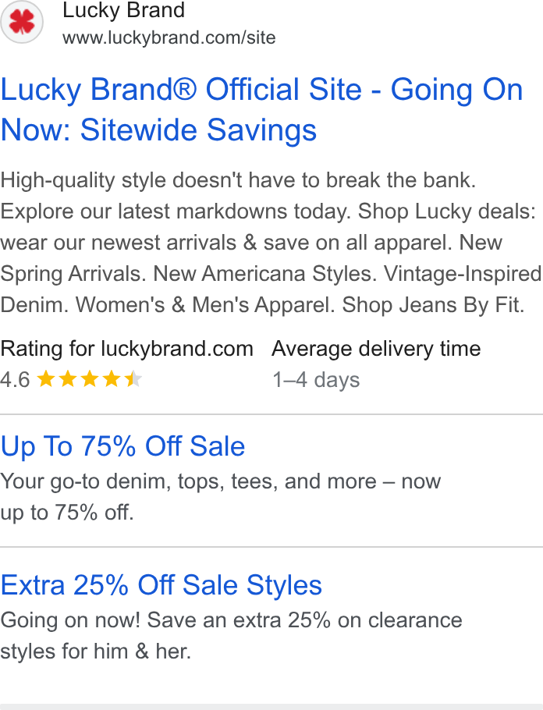The width and height of the screenshot is (543, 710).
Task: Click the half-filled fifth rating star
Action: coord(133,379)
